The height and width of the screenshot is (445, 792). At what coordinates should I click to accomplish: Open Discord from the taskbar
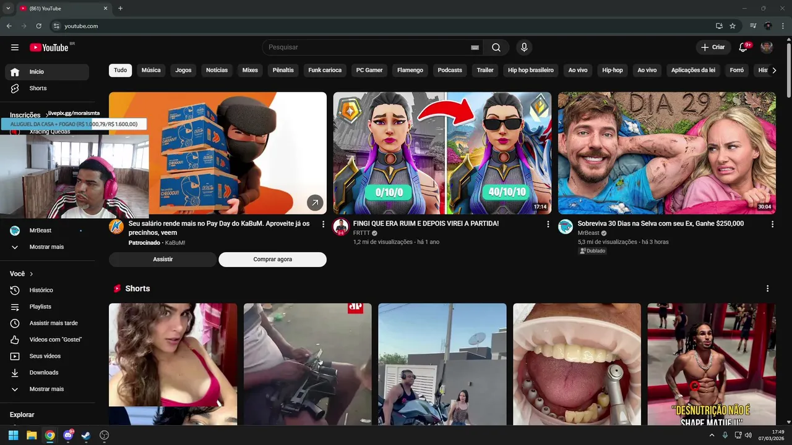[x=68, y=435]
